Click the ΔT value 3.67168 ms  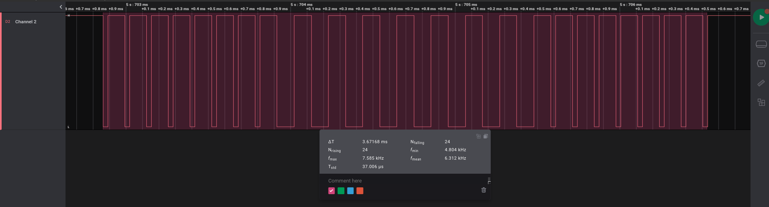375,142
